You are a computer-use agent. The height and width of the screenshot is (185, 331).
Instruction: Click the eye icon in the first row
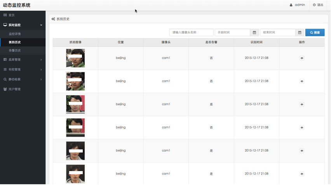[x=302, y=58]
